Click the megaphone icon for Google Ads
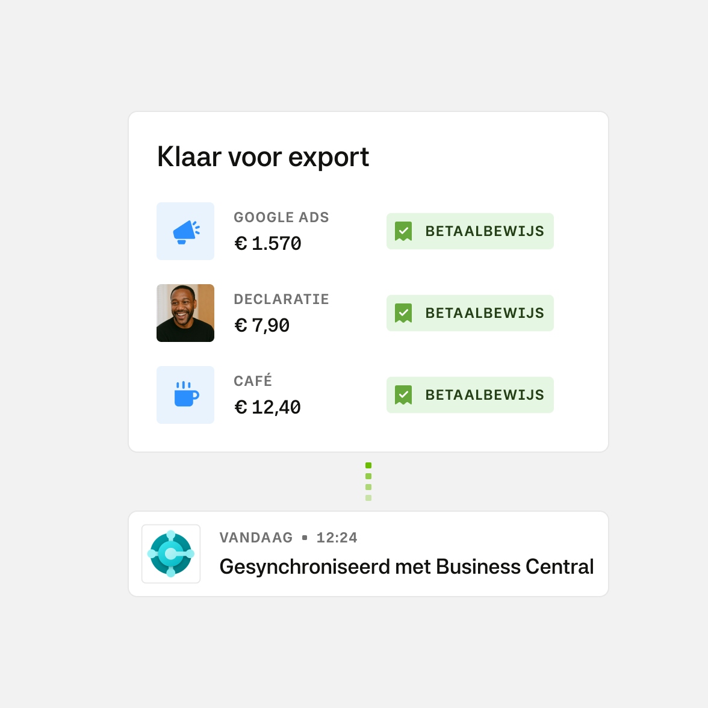708x708 pixels. tap(185, 232)
